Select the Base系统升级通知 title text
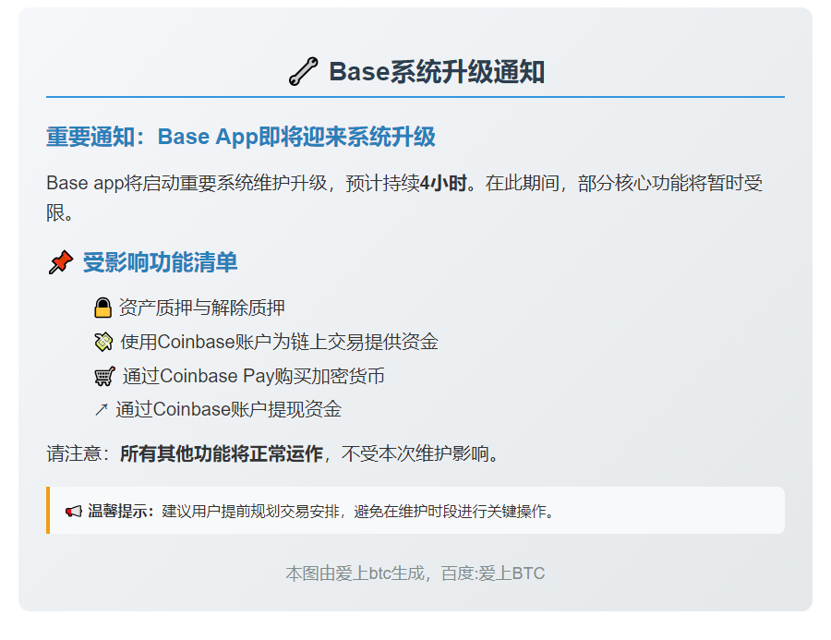Screen dimensions: 831x640 click(436, 71)
